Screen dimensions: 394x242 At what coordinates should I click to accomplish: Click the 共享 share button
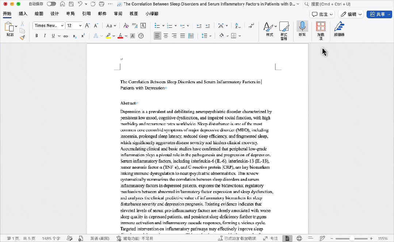pos(379,14)
